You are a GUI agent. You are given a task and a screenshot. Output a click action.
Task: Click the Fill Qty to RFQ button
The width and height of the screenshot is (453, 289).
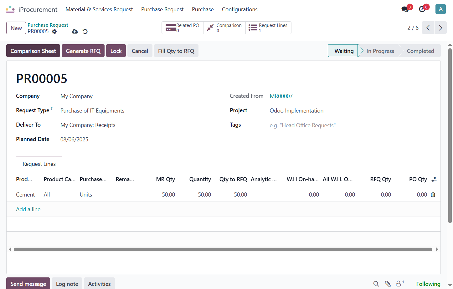coord(176,51)
